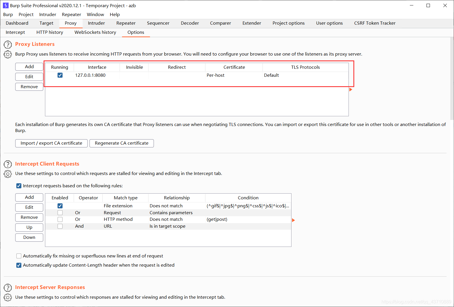Image resolution: width=454 pixels, height=307 pixels.
Task: Open help for Intercept Server Responses
Action: click(8, 288)
